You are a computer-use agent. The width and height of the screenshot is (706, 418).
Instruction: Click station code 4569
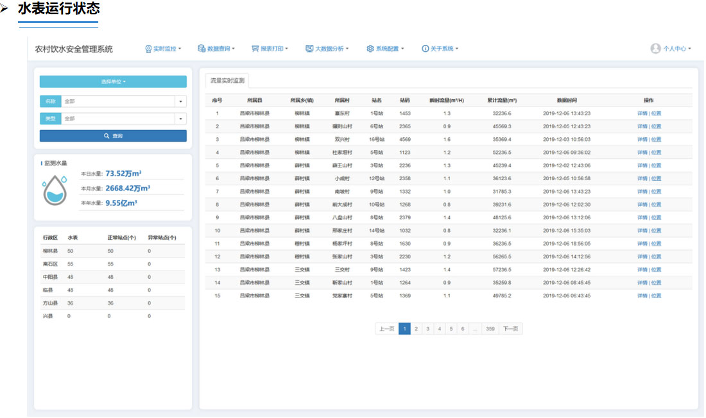tap(405, 140)
